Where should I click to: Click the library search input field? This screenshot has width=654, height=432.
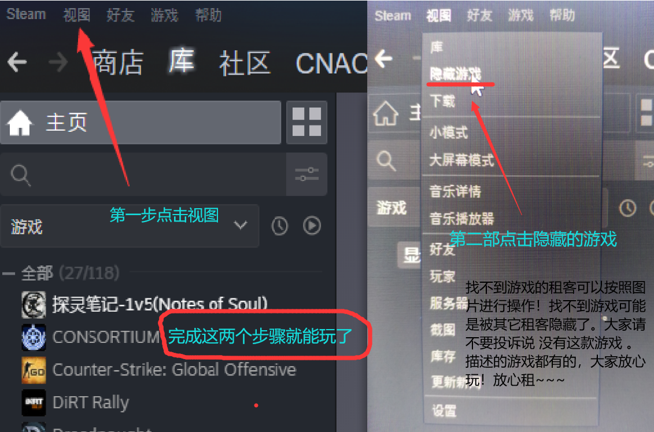(143, 174)
